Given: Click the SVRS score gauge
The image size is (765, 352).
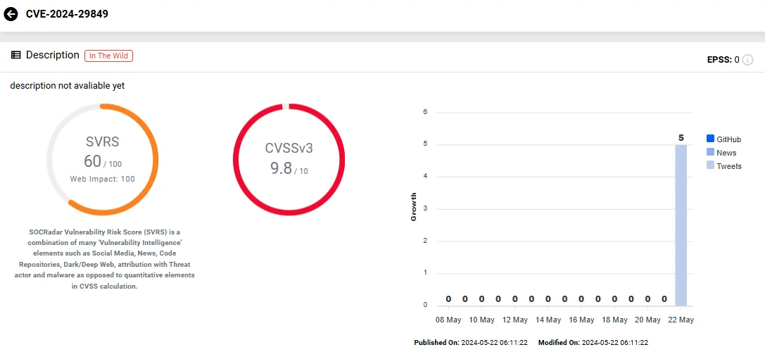Looking at the screenshot, I should point(103,159).
